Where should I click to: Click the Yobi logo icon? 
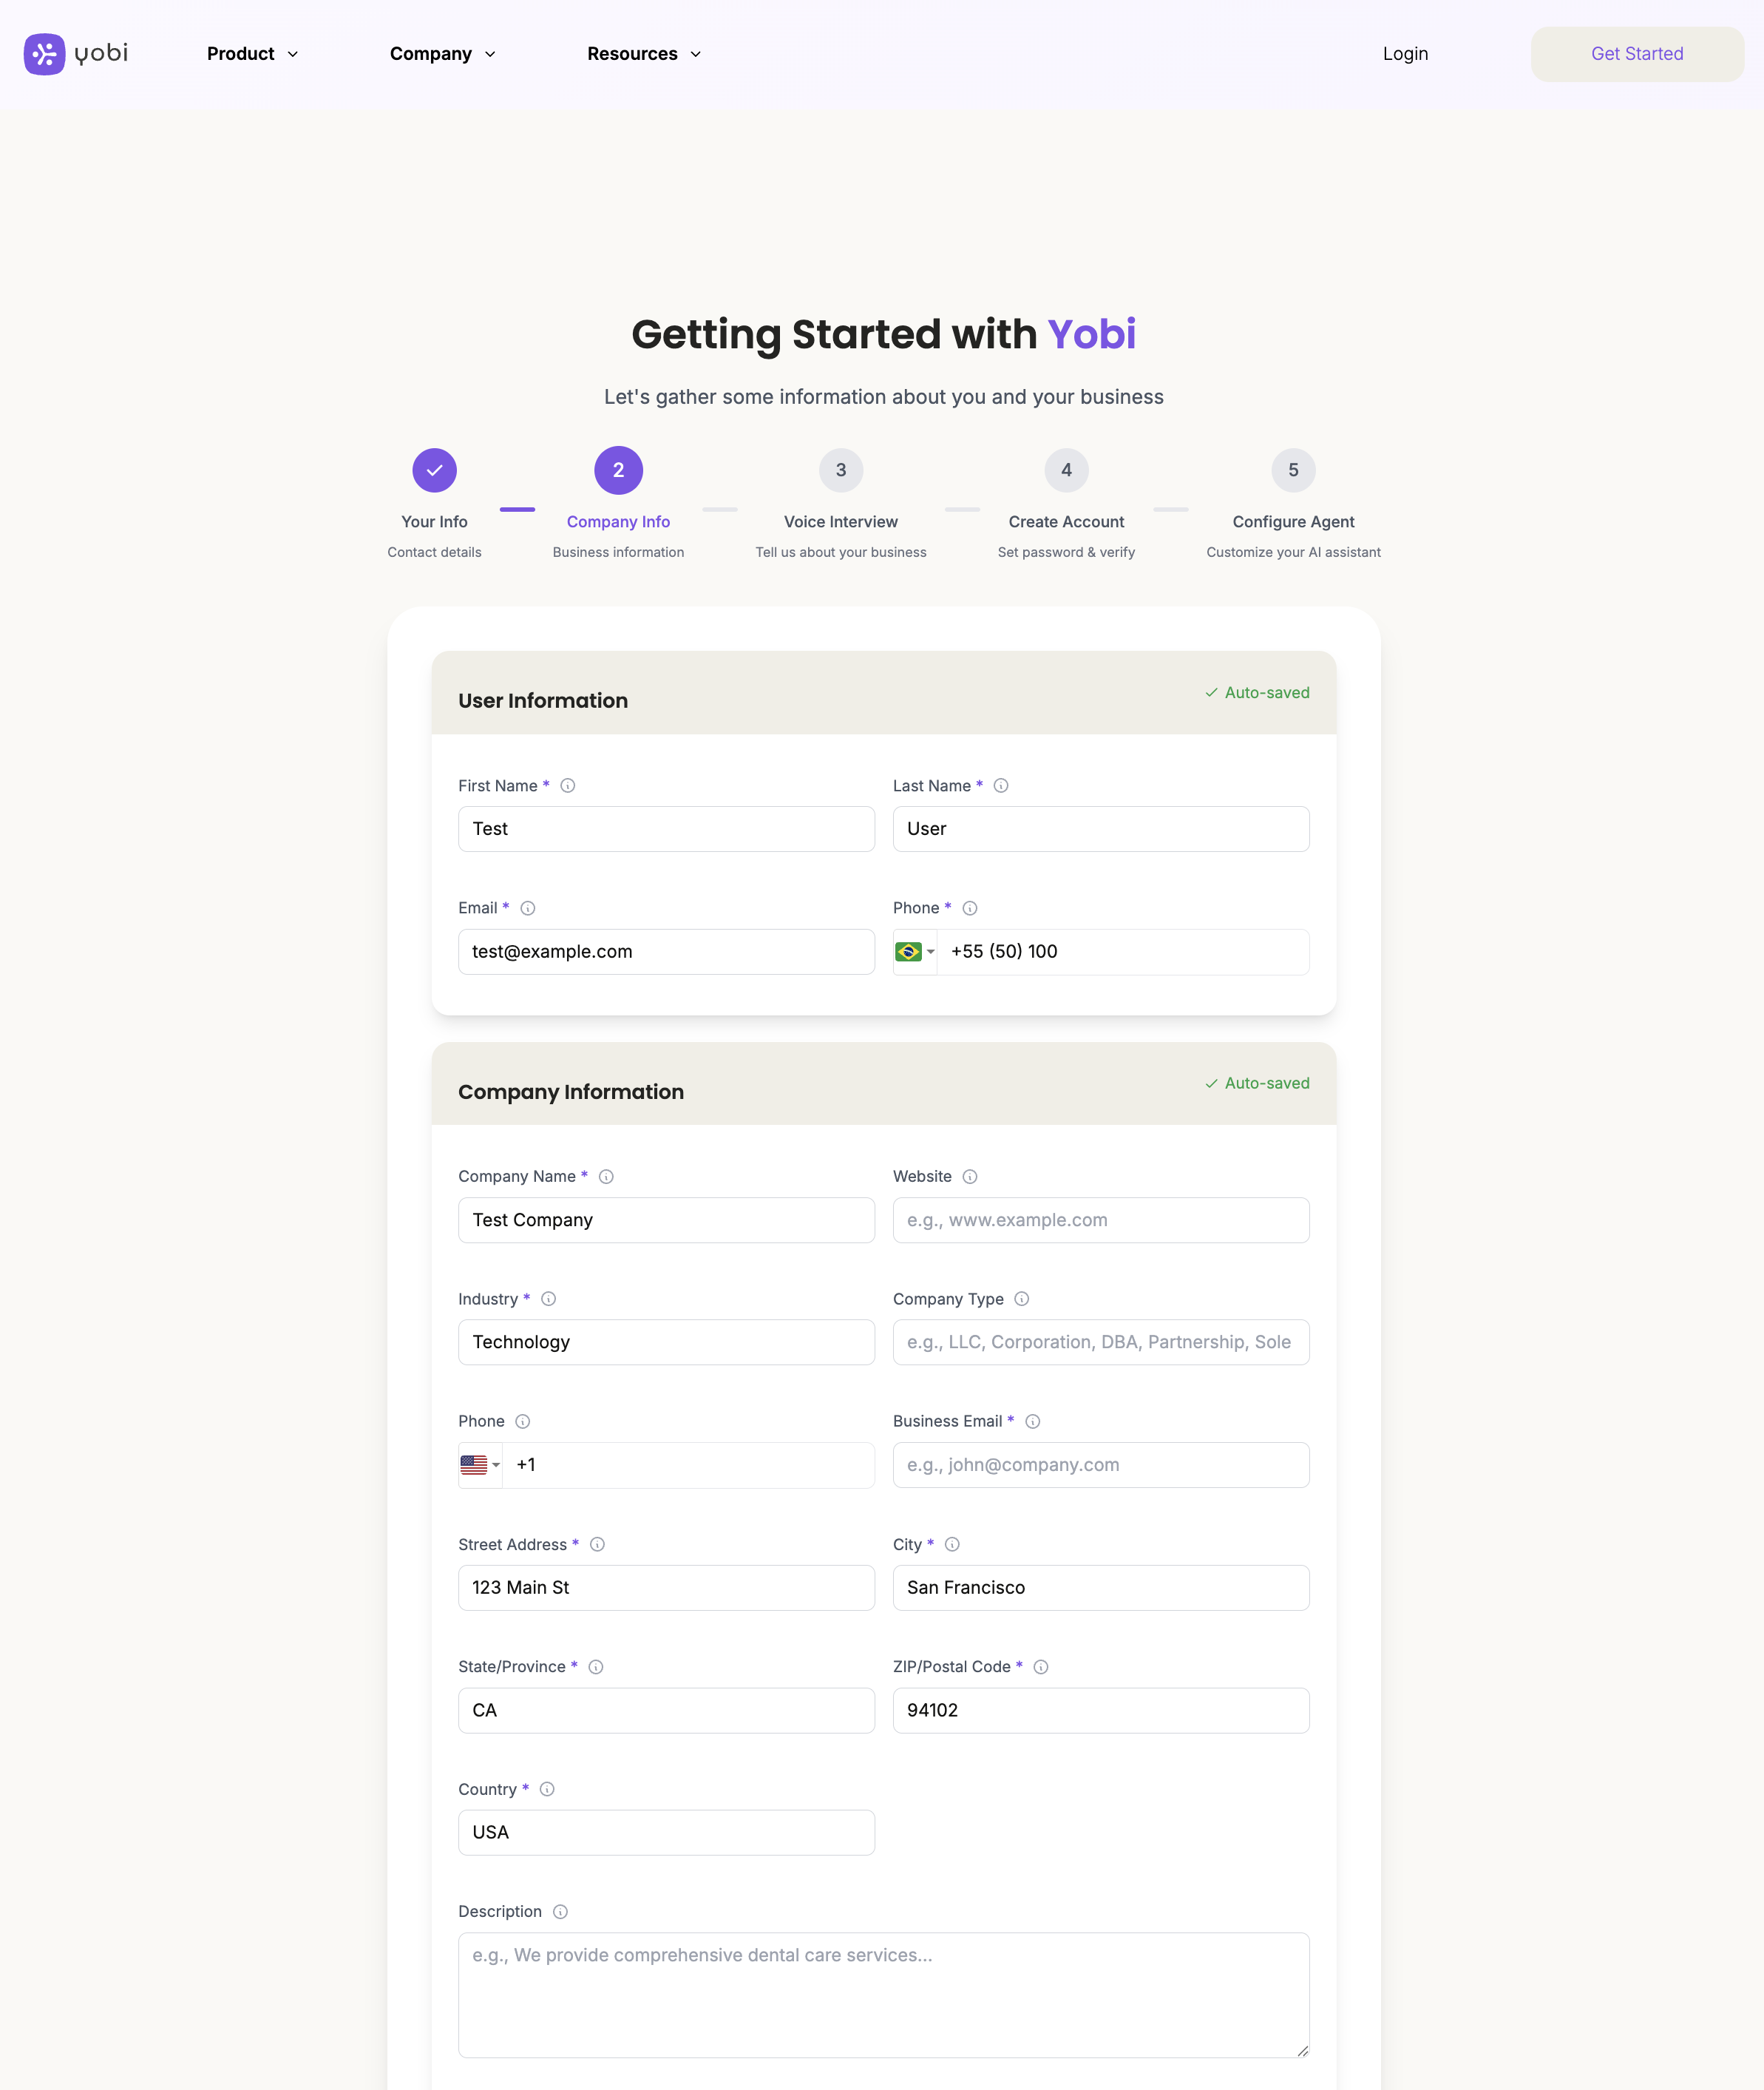coord(44,54)
